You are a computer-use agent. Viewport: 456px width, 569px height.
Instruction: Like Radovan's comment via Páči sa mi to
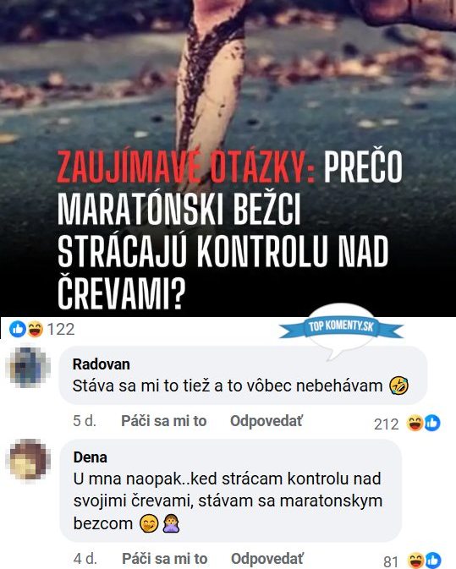(164, 421)
